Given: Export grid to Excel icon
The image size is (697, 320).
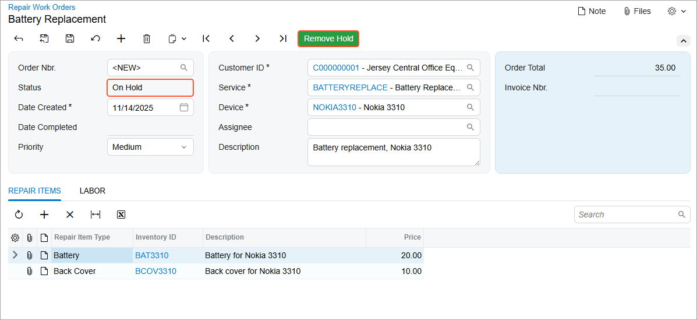Looking at the screenshot, I should point(121,214).
